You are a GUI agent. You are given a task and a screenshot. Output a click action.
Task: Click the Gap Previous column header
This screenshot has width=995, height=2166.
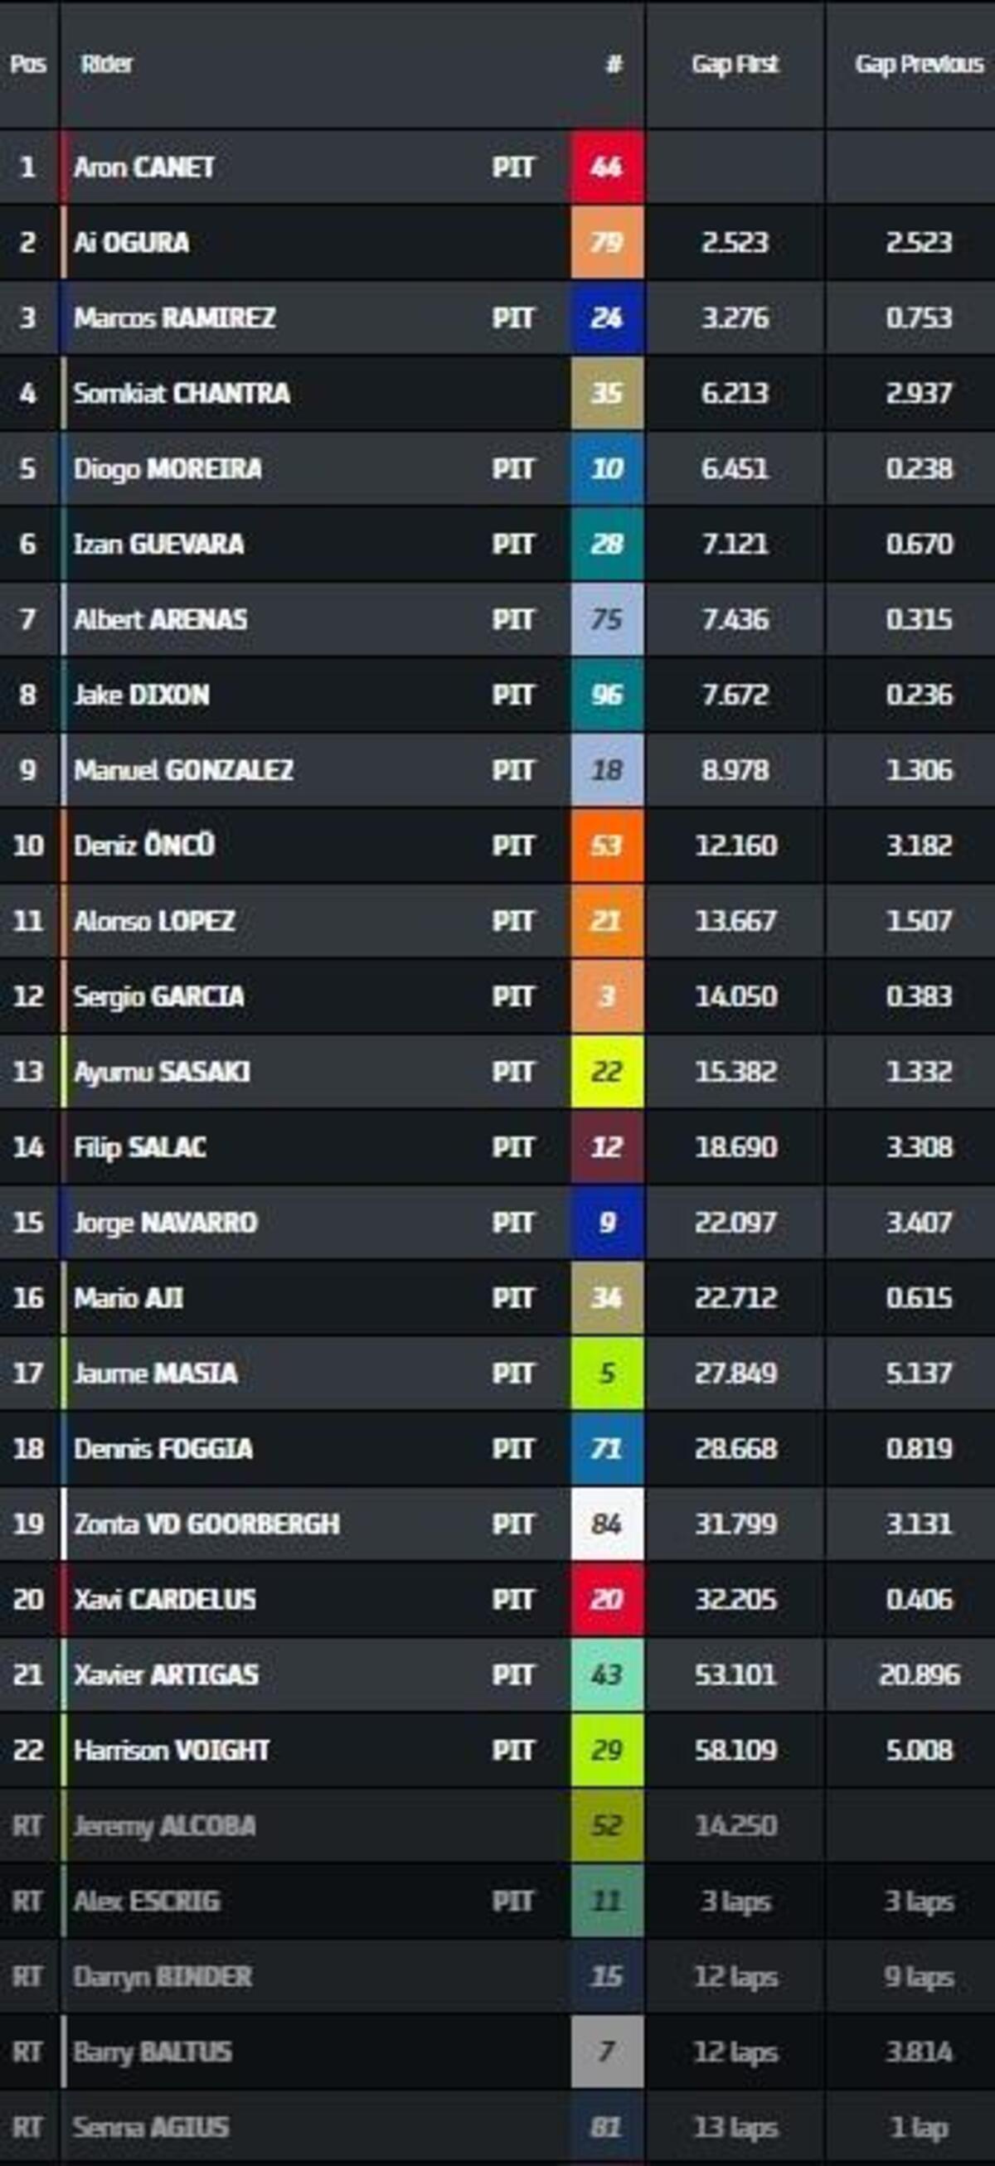point(919,65)
